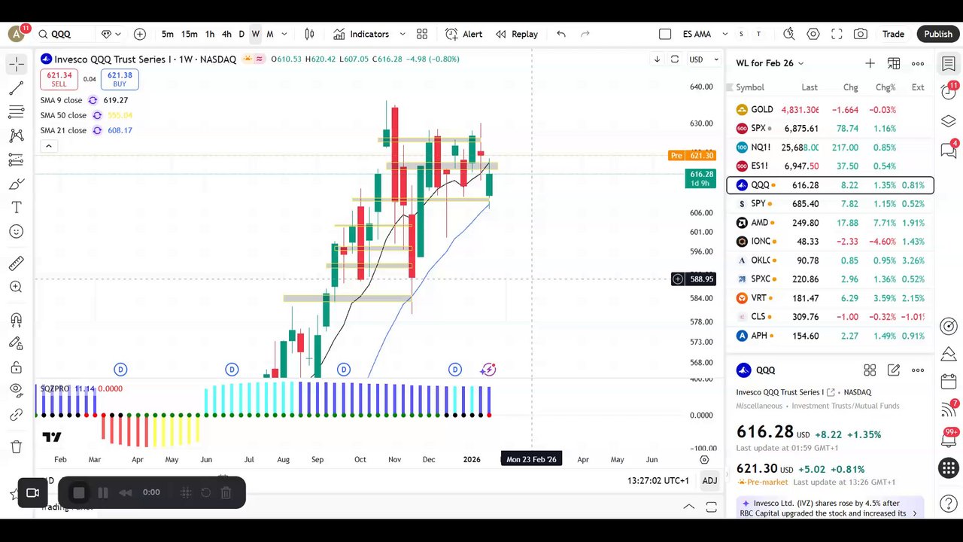Open the watchlist panel icon in right sidebar
The image size is (963, 542).
[x=949, y=64]
